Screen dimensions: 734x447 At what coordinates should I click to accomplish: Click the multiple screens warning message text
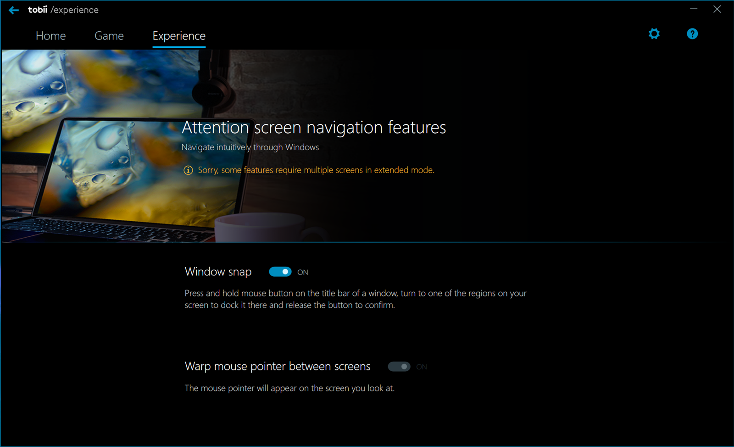click(x=316, y=170)
